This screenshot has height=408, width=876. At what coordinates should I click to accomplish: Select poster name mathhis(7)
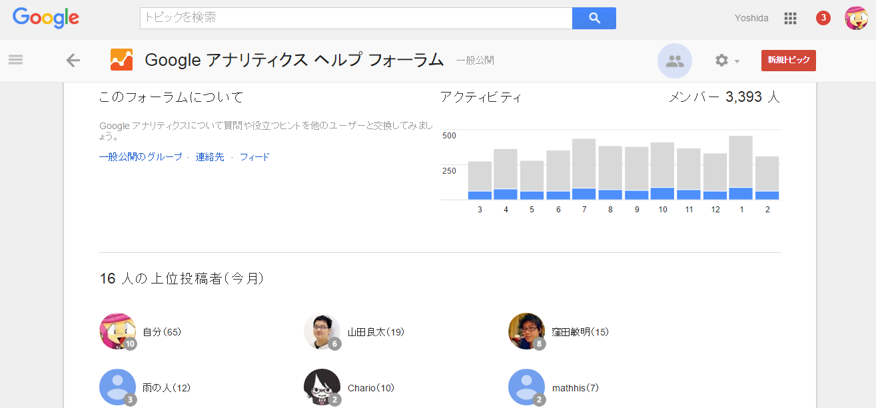[576, 388]
